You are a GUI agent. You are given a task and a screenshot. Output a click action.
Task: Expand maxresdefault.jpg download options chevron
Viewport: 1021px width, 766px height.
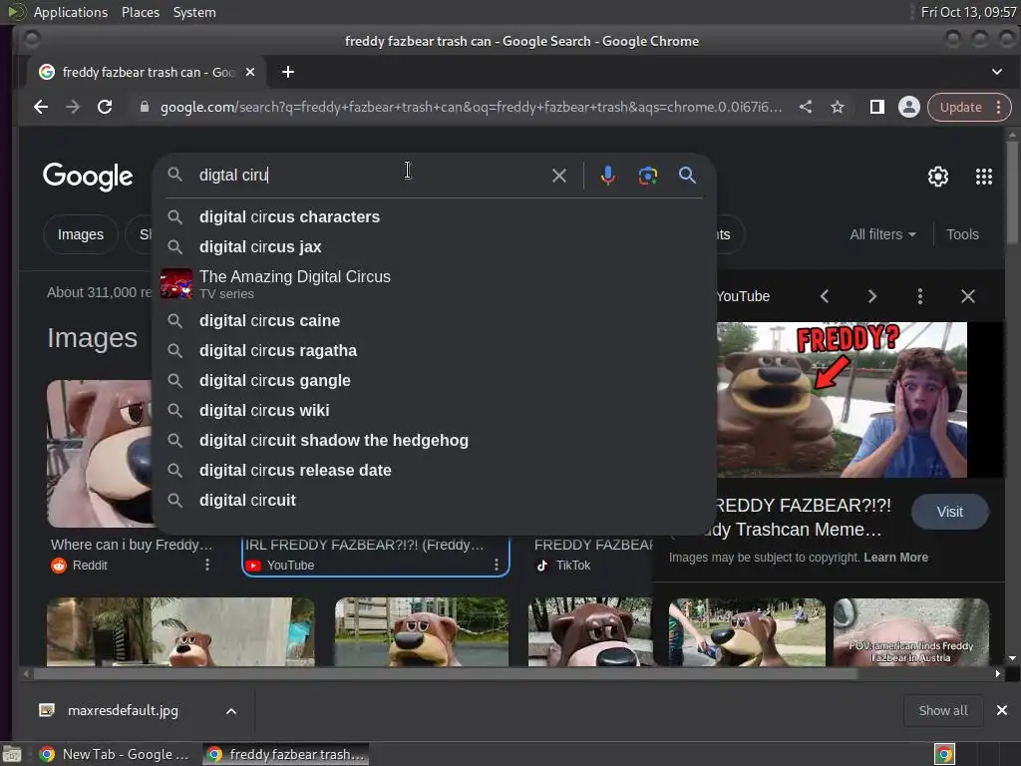pyautogui.click(x=231, y=711)
